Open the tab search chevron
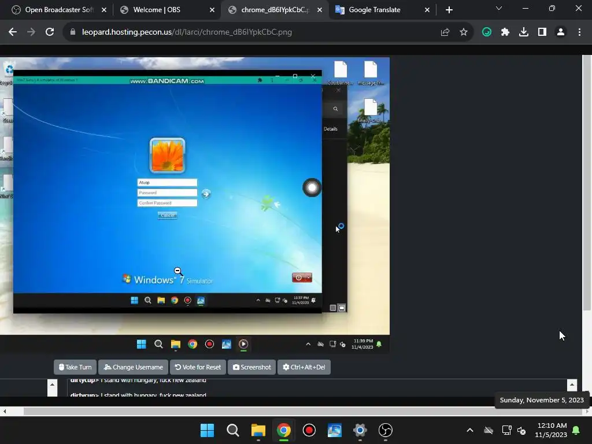 click(499, 8)
